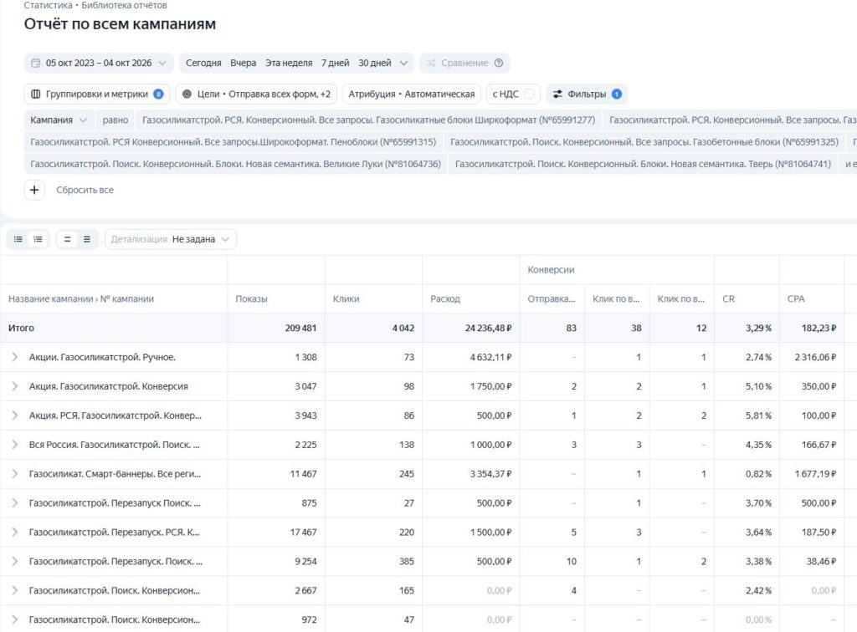
Task: Expand the Акция. РСЯ. Газосиликатстрой row
Action: tap(15, 415)
